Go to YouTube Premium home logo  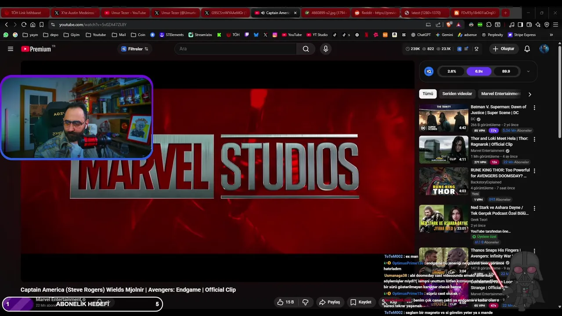click(36, 49)
